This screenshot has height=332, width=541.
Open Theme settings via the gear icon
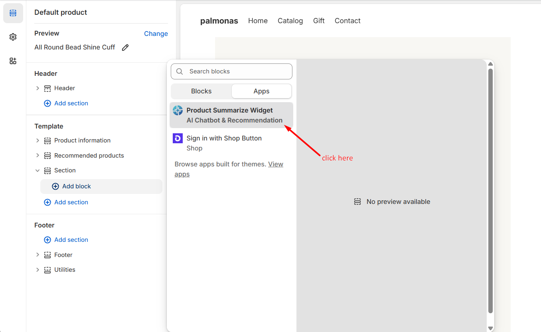pos(13,37)
